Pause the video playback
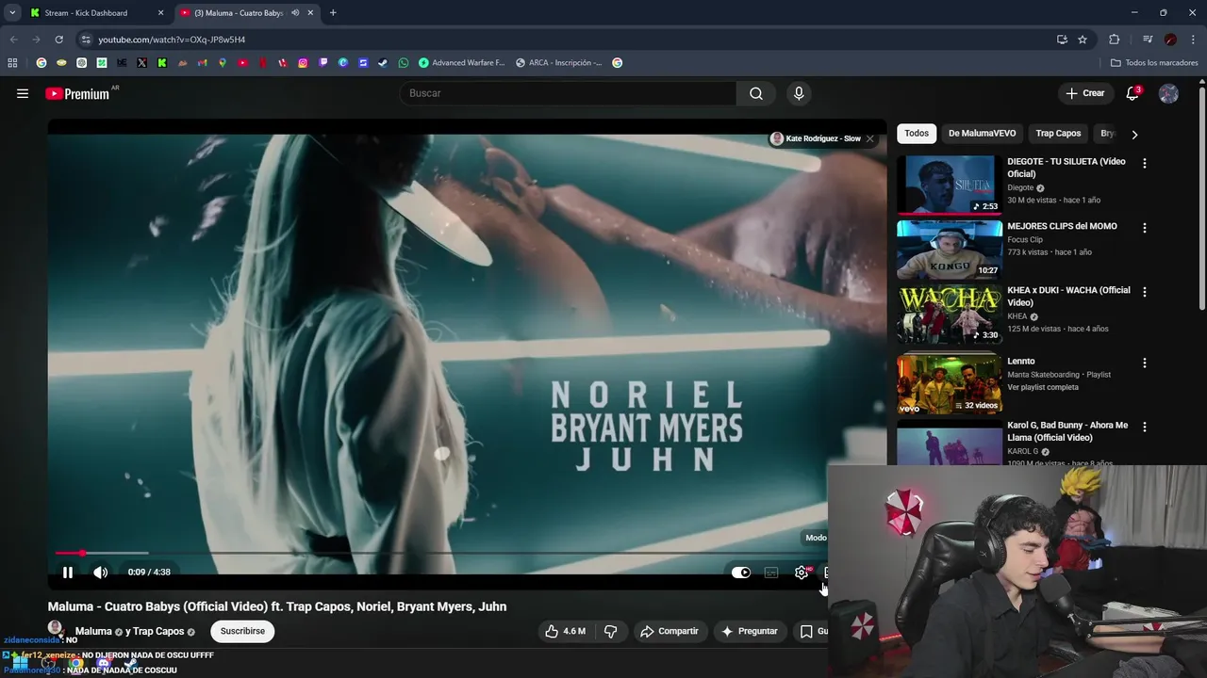The width and height of the screenshot is (1207, 678). click(68, 573)
